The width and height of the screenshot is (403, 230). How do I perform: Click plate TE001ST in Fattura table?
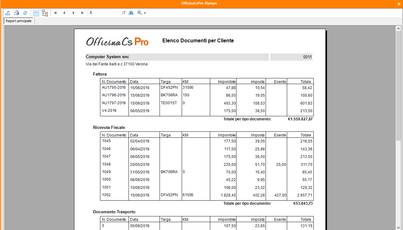tap(169, 103)
